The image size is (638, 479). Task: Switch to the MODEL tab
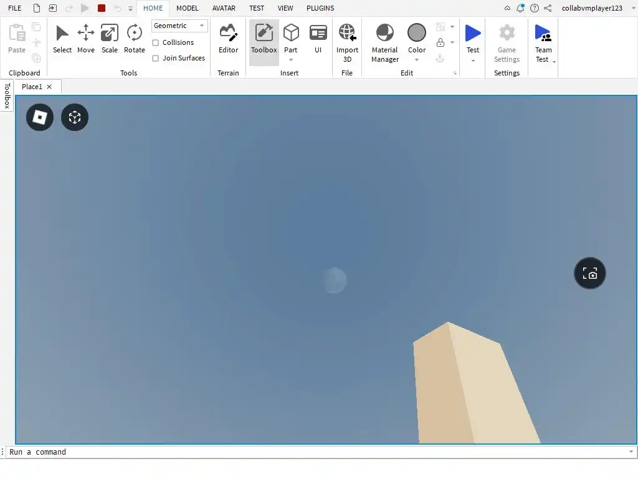click(187, 8)
